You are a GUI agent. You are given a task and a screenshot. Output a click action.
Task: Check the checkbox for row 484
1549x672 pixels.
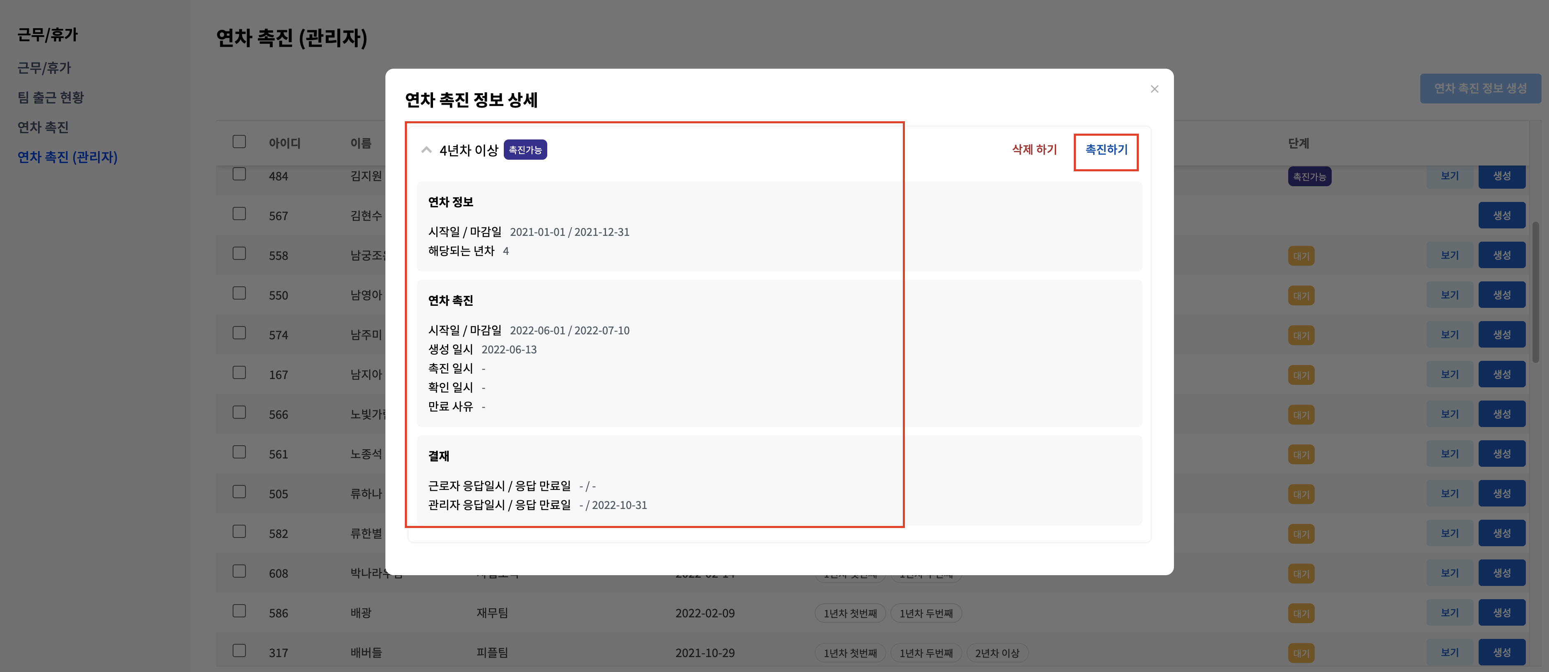239,174
